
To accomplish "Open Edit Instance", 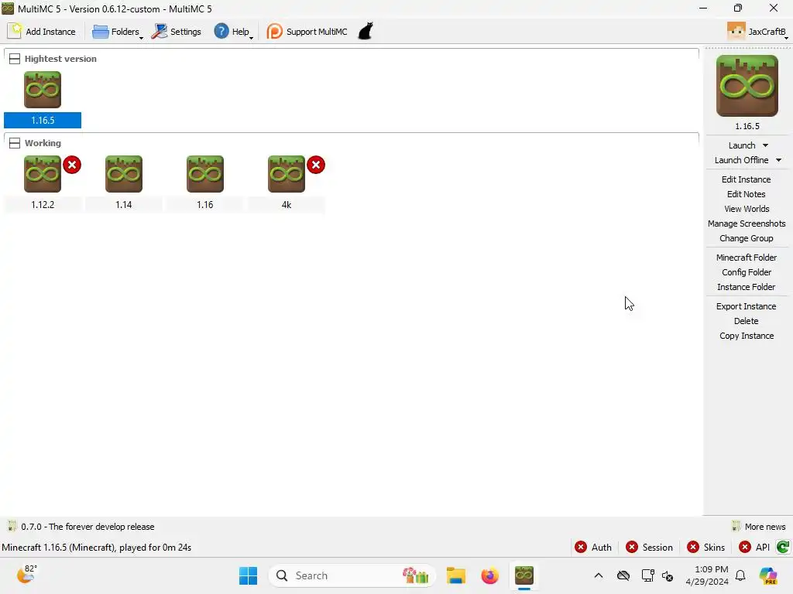I will (746, 179).
